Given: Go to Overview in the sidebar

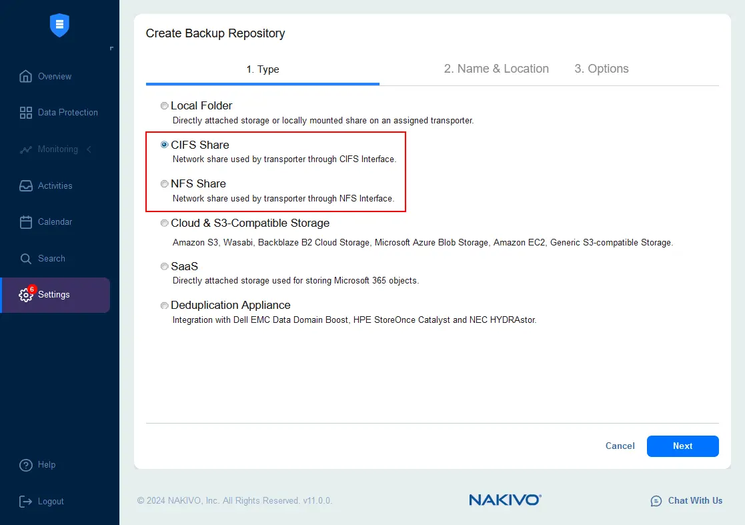Looking at the screenshot, I should point(55,77).
